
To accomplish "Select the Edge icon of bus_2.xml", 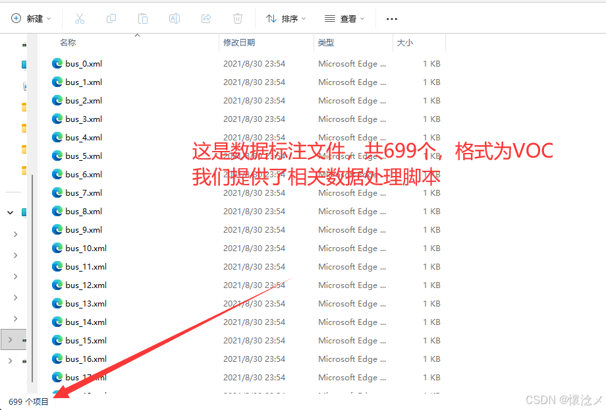I will (57, 101).
